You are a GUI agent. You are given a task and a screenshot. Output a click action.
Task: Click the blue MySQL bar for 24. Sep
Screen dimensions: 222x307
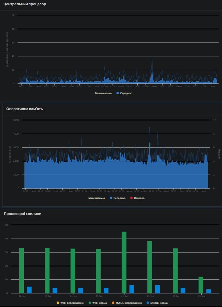click(x=80, y=290)
